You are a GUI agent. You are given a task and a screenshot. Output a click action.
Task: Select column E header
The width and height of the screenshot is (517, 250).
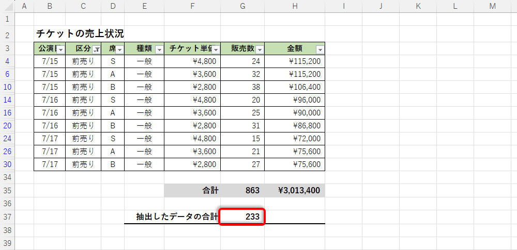(x=144, y=6)
